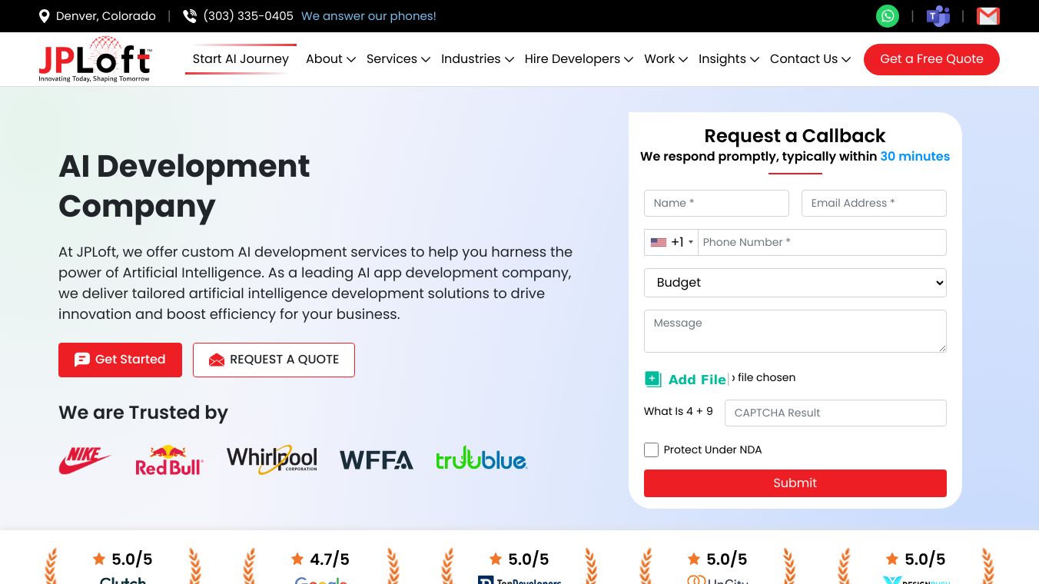Tick the Protect Under NDA checkbox
The width and height of the screenshot is (1039, 584).
[651, 450]
